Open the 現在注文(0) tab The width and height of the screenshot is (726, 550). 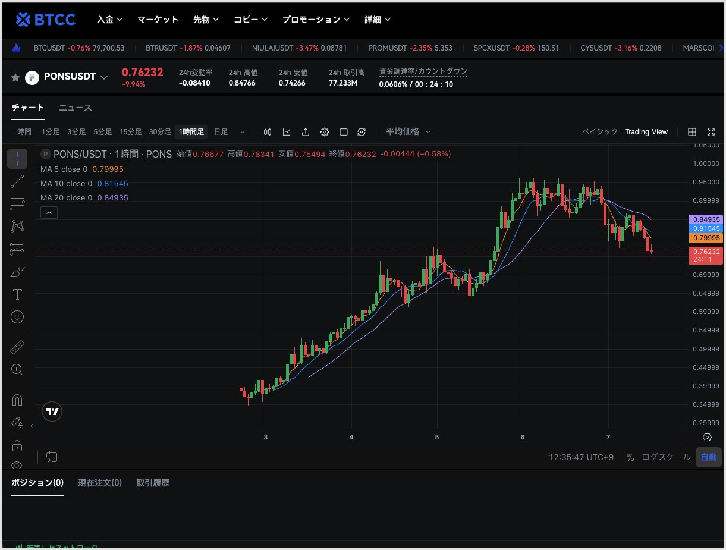[100, 483]
